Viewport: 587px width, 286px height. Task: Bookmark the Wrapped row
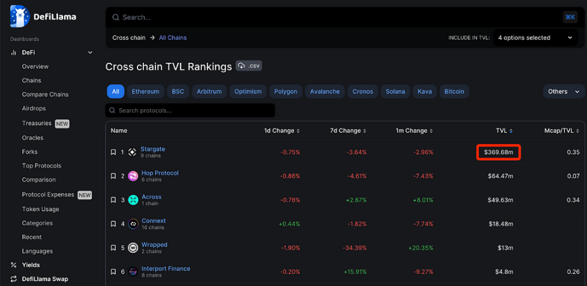click(x=113, y=248)
